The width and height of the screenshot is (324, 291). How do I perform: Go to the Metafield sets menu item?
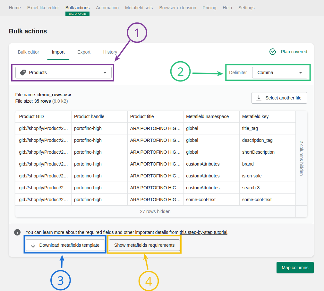click(x=139, y=7)
